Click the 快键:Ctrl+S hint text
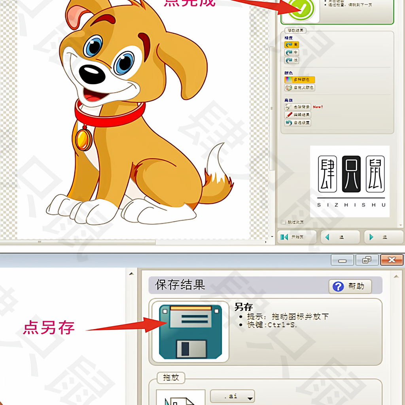Image resolution: width=405 pixels, height=405 pixels. tap(272, 325)
